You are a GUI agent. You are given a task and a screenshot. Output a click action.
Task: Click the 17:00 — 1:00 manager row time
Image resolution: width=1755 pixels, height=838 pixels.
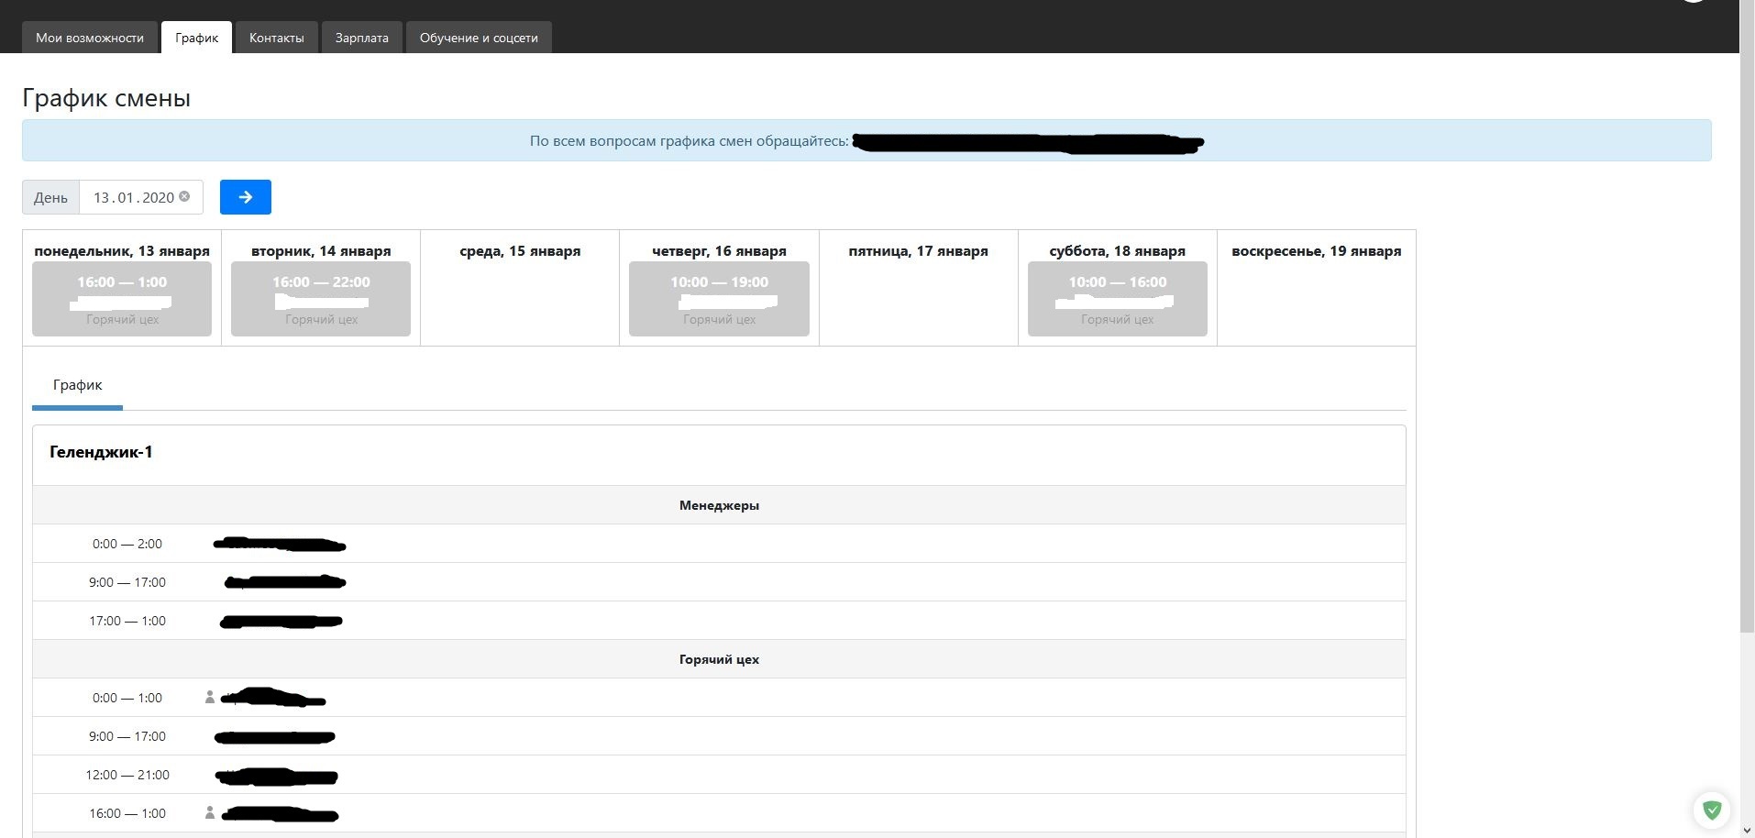click(127, 621)
